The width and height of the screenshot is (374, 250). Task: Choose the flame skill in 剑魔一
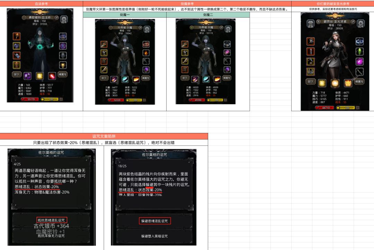pos(136,79)
